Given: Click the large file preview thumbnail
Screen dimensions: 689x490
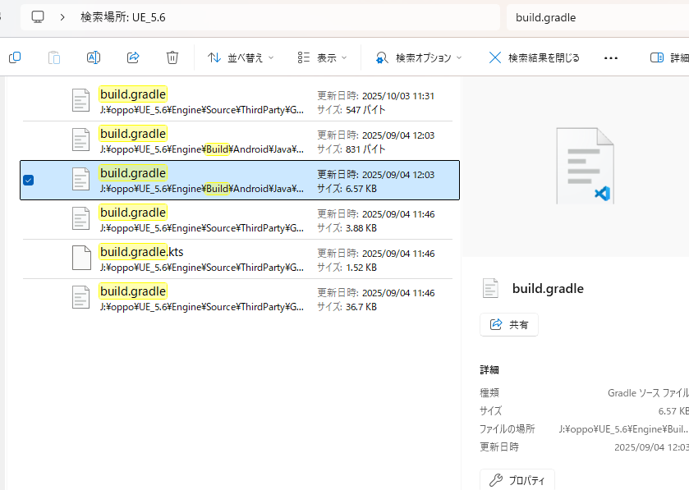Looking at the screenshot, I should (583, 166).
